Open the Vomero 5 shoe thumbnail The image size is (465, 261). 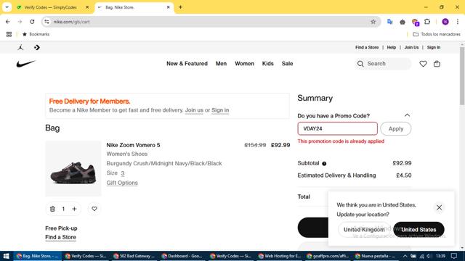click(73, 168)
